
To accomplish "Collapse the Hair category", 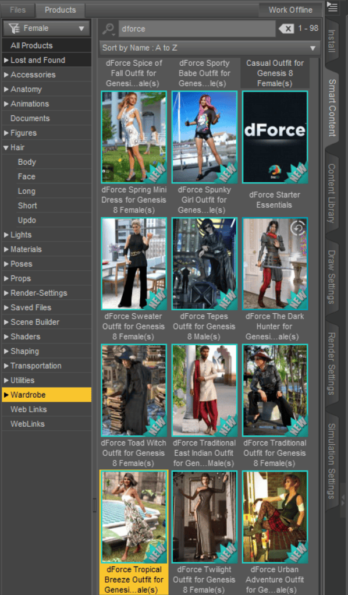I will [x=6, y=148].
